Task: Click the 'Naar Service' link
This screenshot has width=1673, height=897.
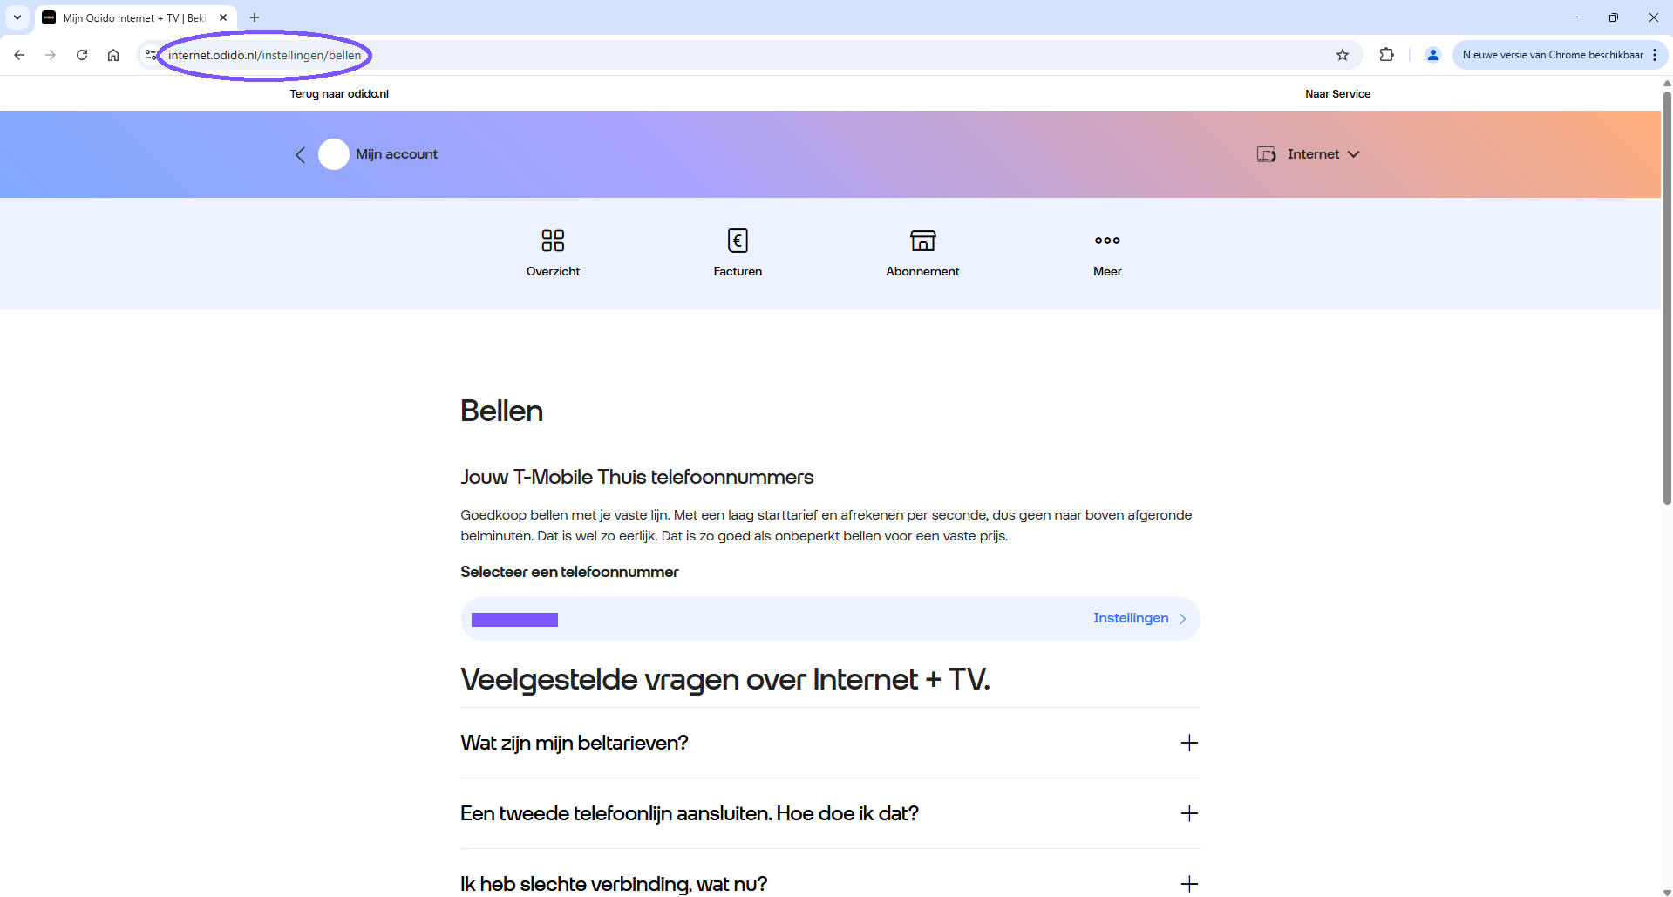Action: coord(1337,93)
